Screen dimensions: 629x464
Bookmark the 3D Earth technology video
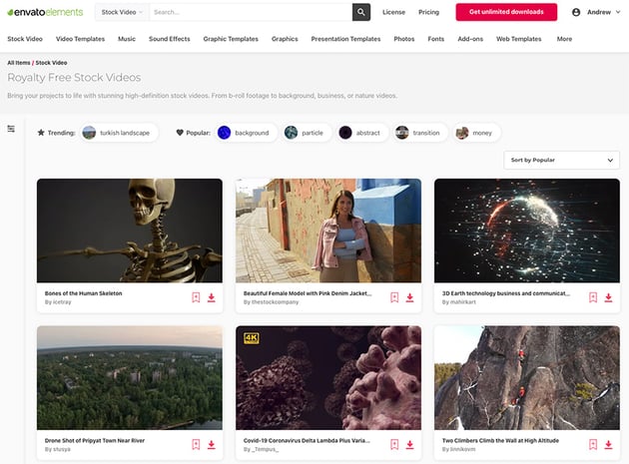pyautogui.click(x=593, y=297)
